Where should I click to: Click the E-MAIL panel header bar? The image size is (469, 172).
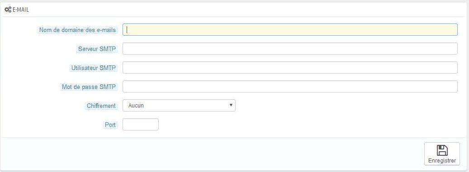(x=234, y=9)
